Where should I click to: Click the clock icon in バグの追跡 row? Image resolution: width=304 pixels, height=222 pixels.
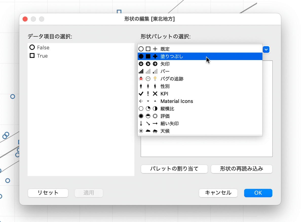(x=148, y=79)
